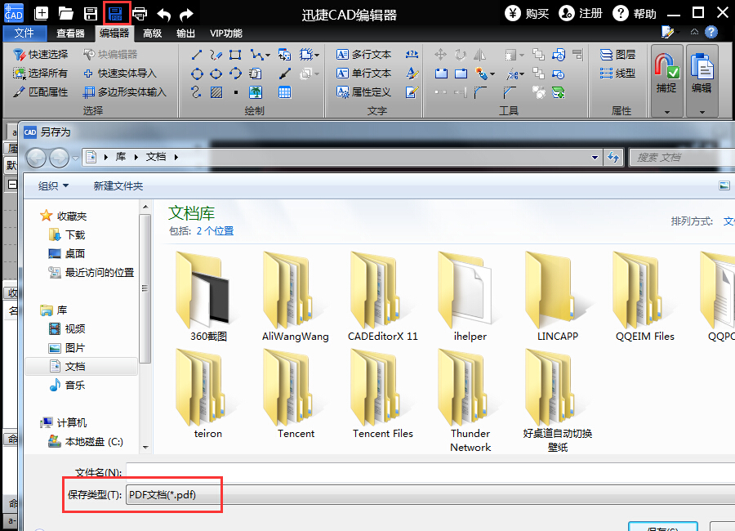Viewport: 735px width, 531px height.
Task: Open the File (文件) menu
Action: click(x=24, y=33)
